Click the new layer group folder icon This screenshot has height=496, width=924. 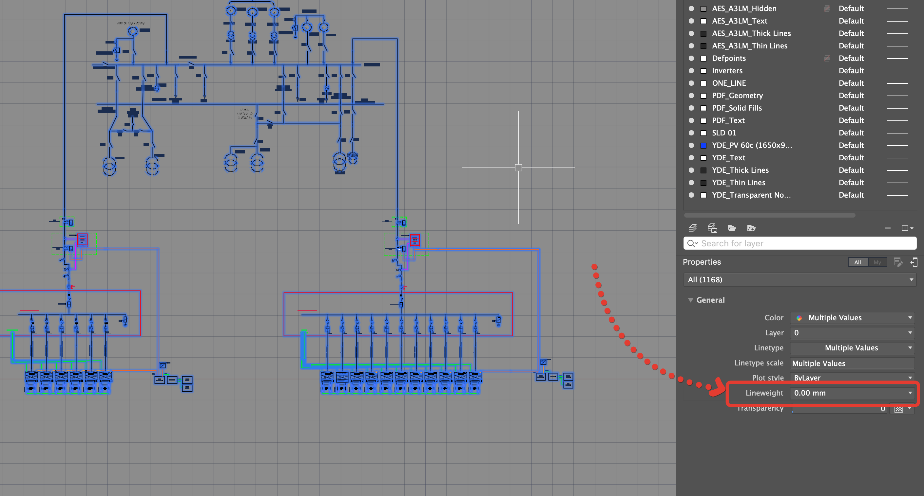click(x=731, y=228)
